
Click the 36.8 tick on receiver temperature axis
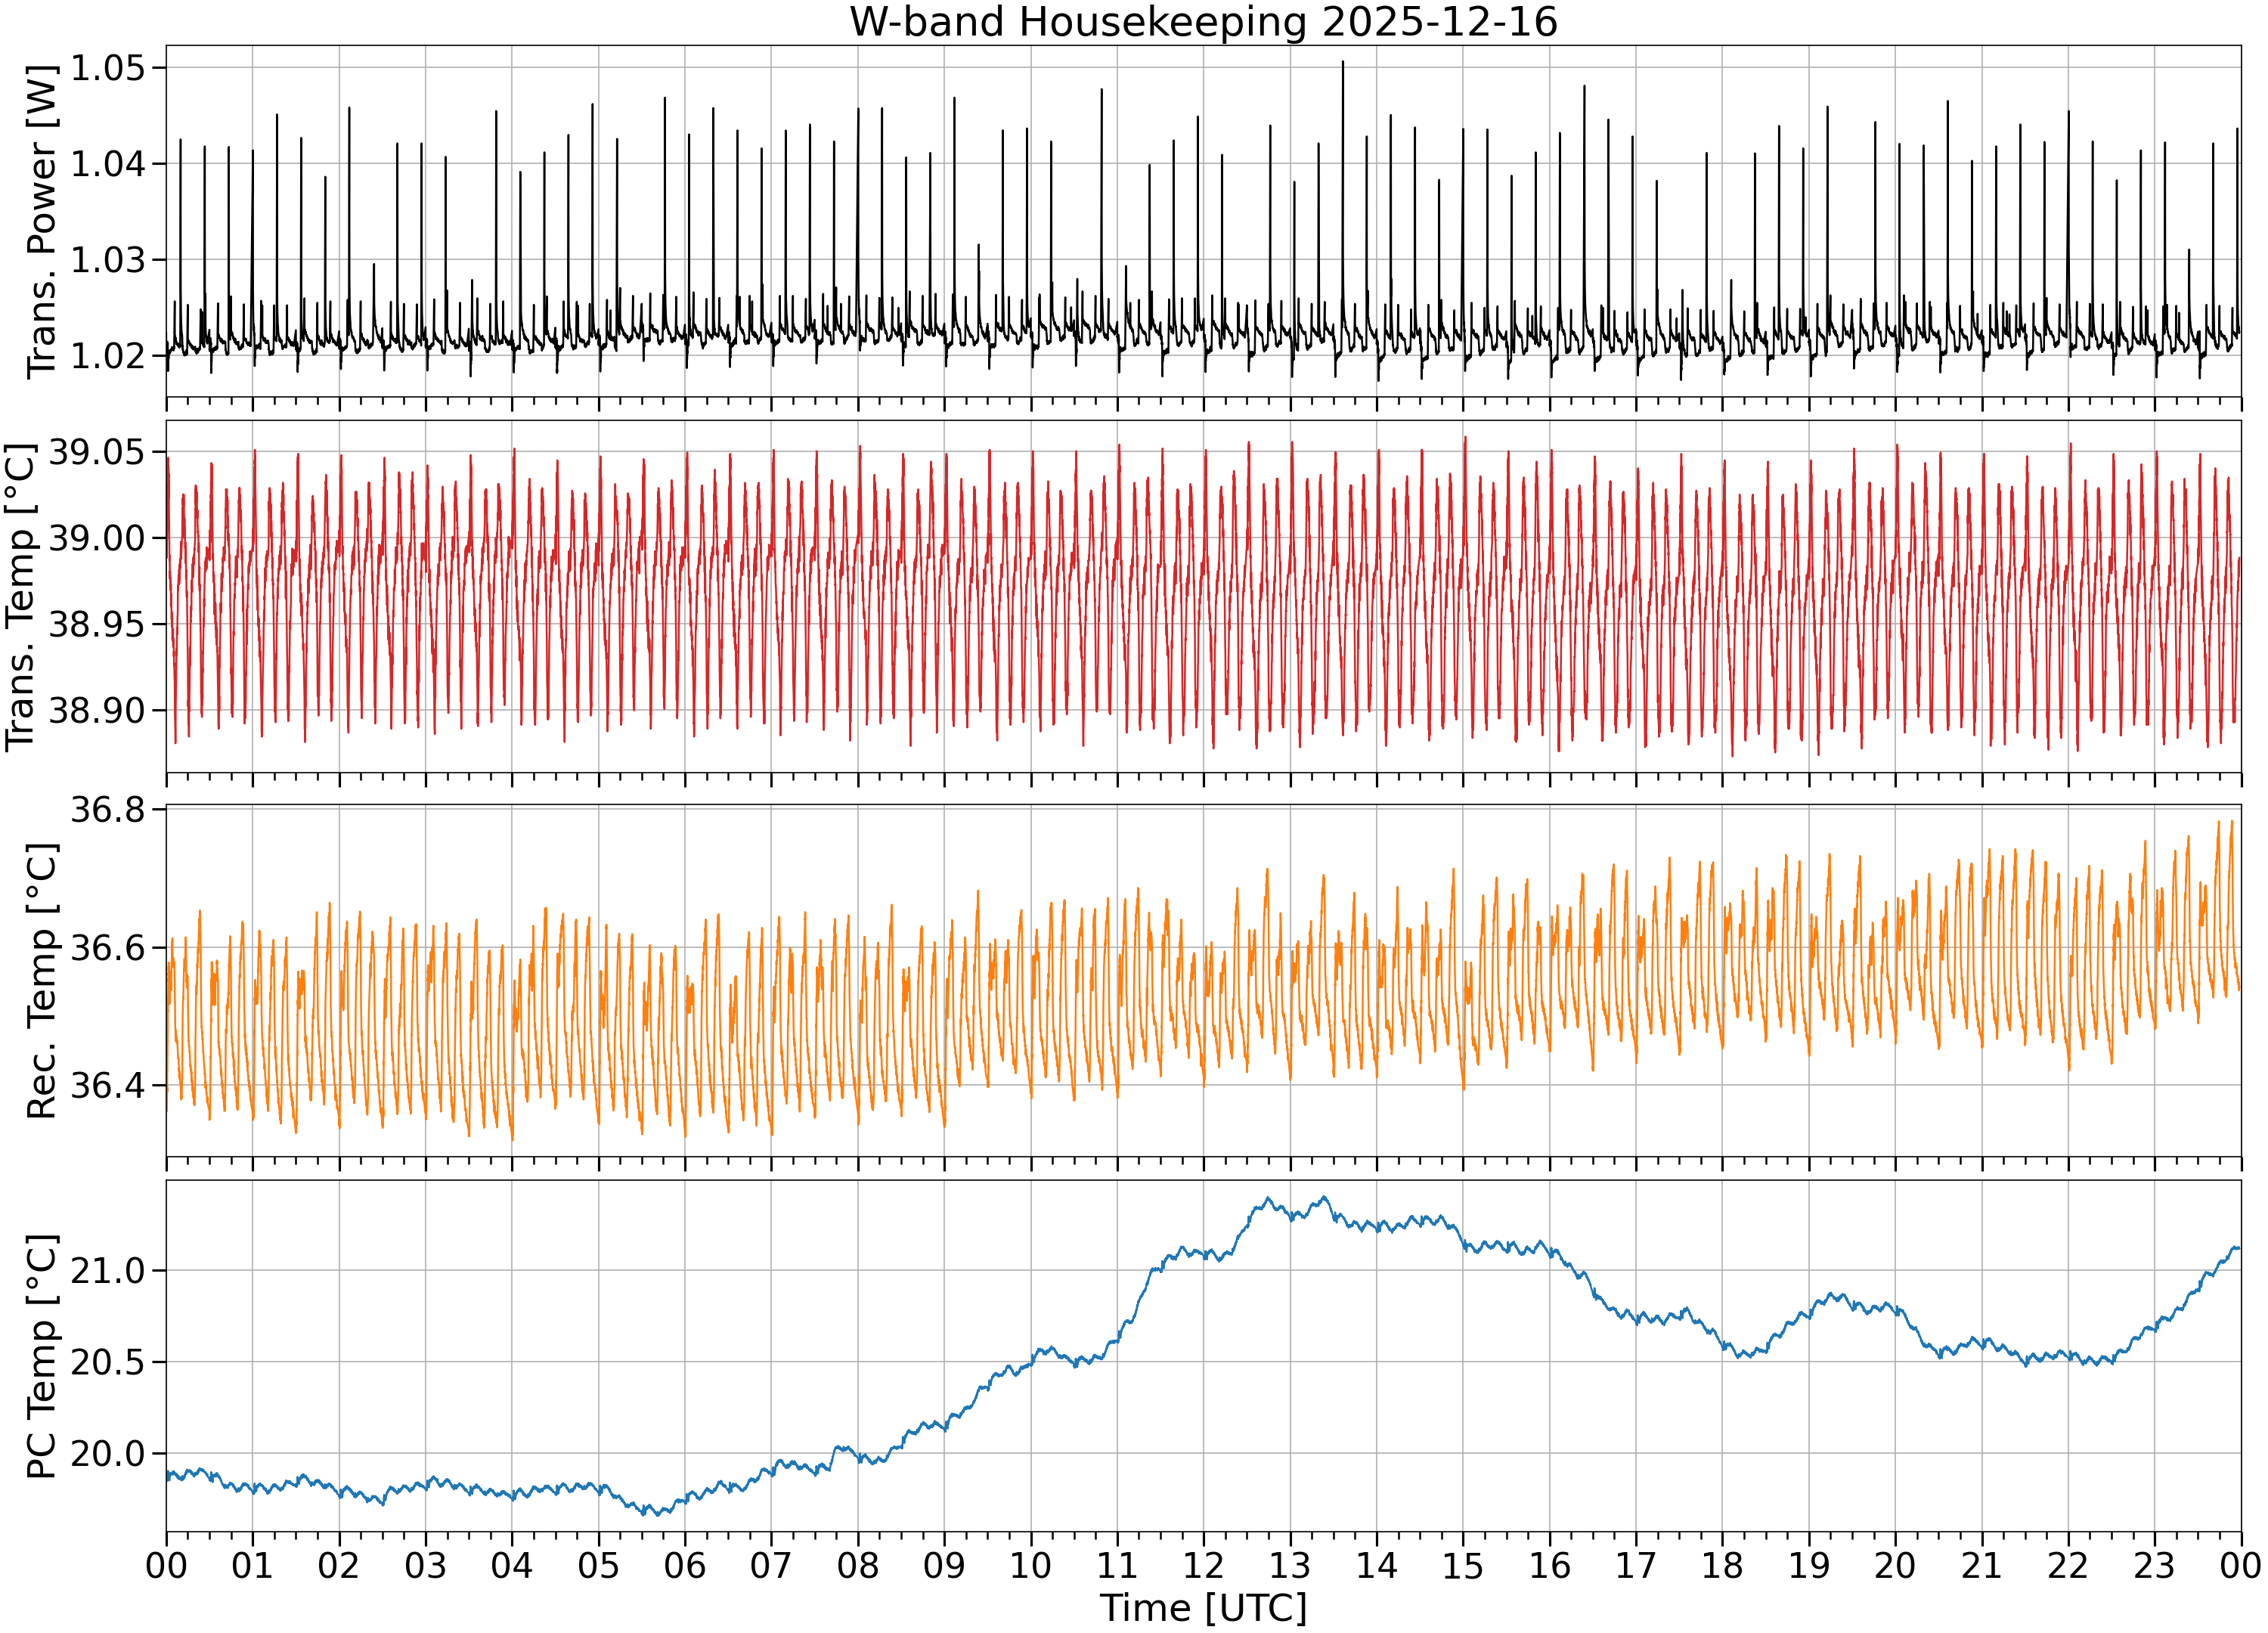click(107, 809)
